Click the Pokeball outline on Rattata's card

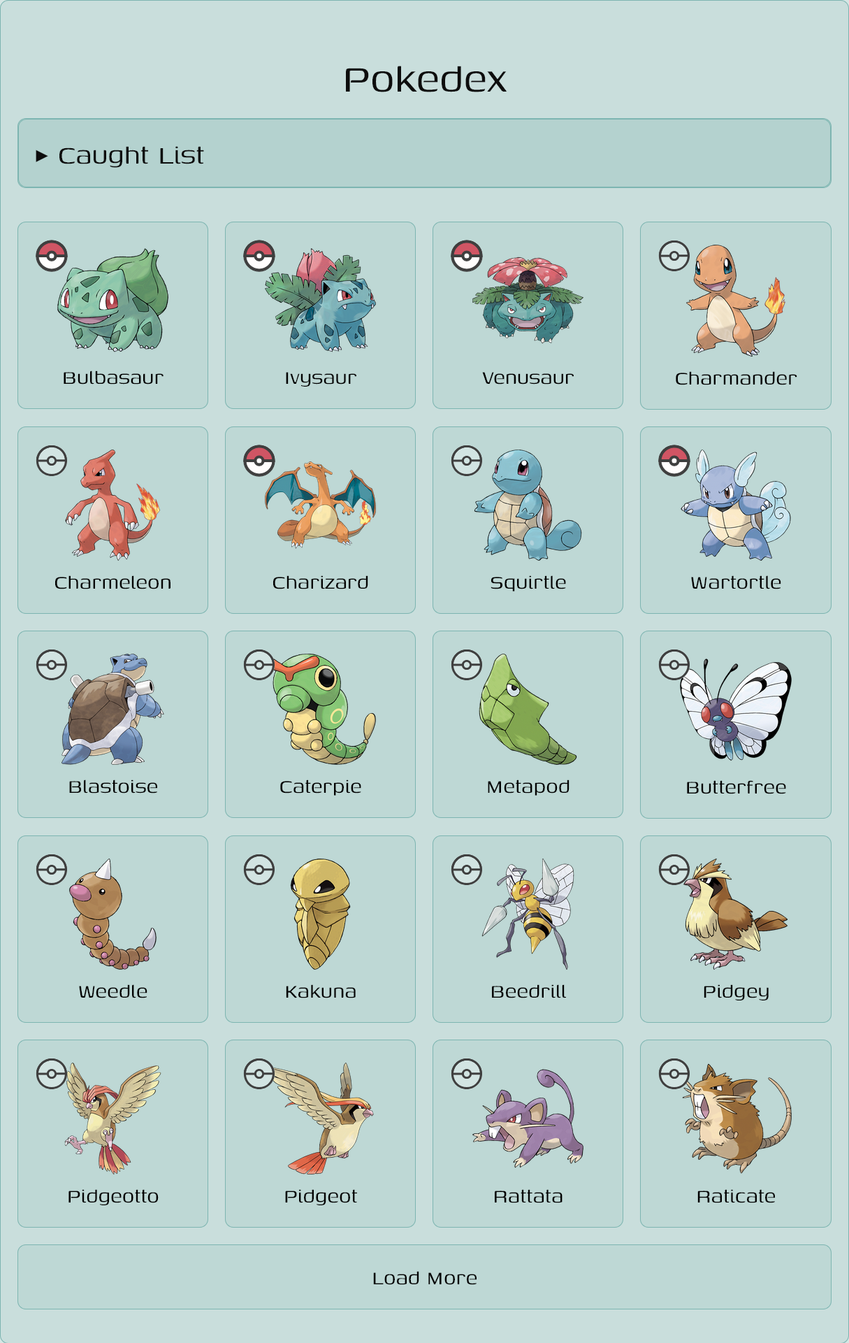[x=467, y=1074]
